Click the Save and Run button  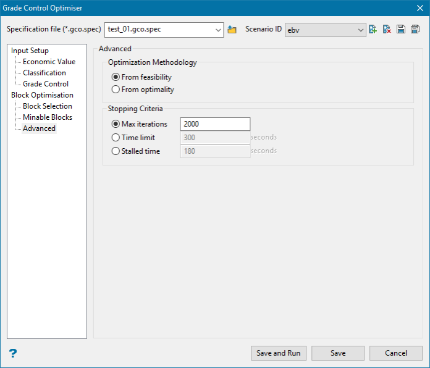(279, 353)
